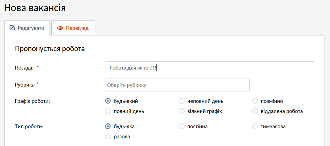Select будь-який work schedule option

[x=108, y=101]
